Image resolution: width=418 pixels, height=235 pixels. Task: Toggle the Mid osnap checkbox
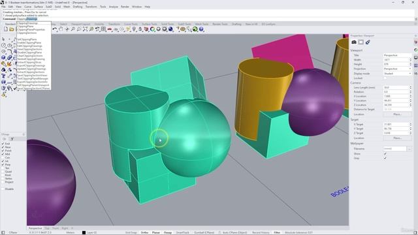3,154
